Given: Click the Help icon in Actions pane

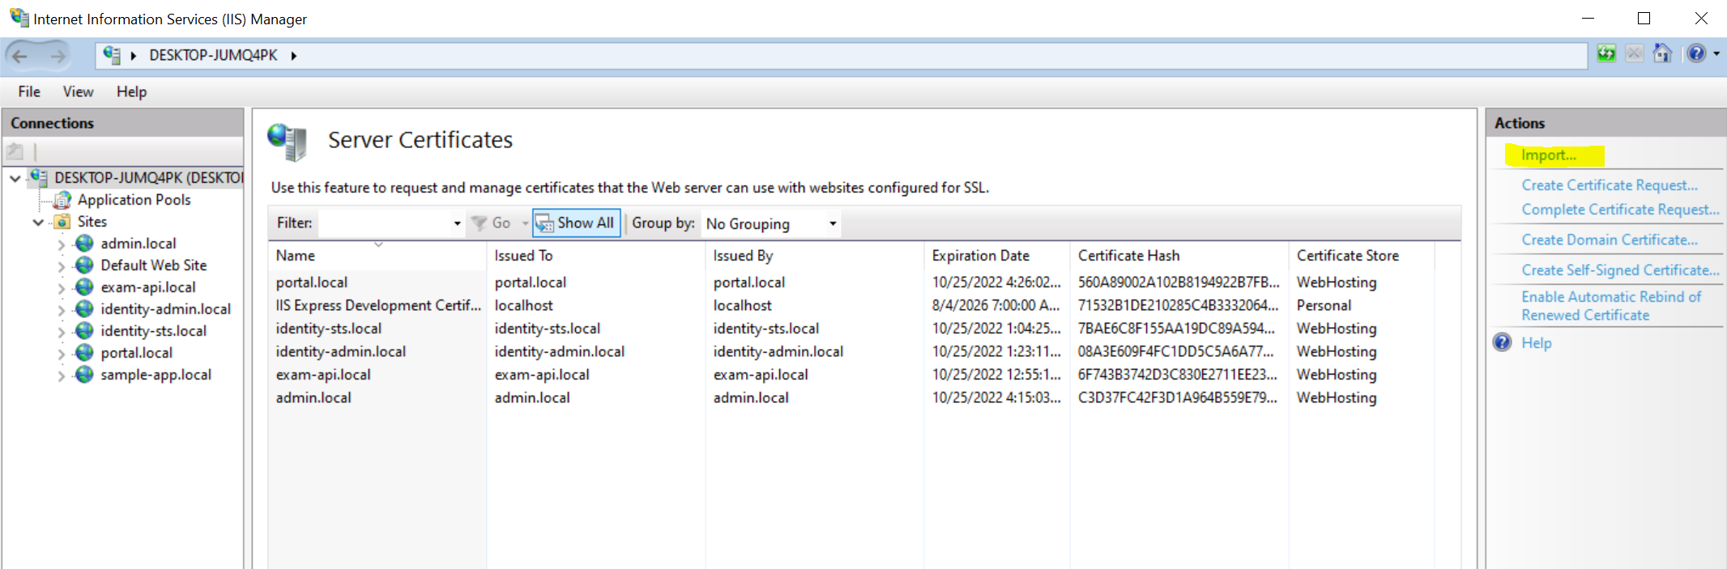Looking at the screenshot, I should point(1503,343).
